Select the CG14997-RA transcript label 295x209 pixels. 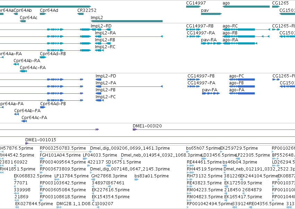coord(201,33)
